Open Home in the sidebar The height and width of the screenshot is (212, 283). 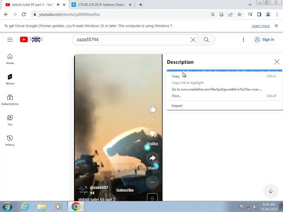pyautogui.click(x=10, y=59)
